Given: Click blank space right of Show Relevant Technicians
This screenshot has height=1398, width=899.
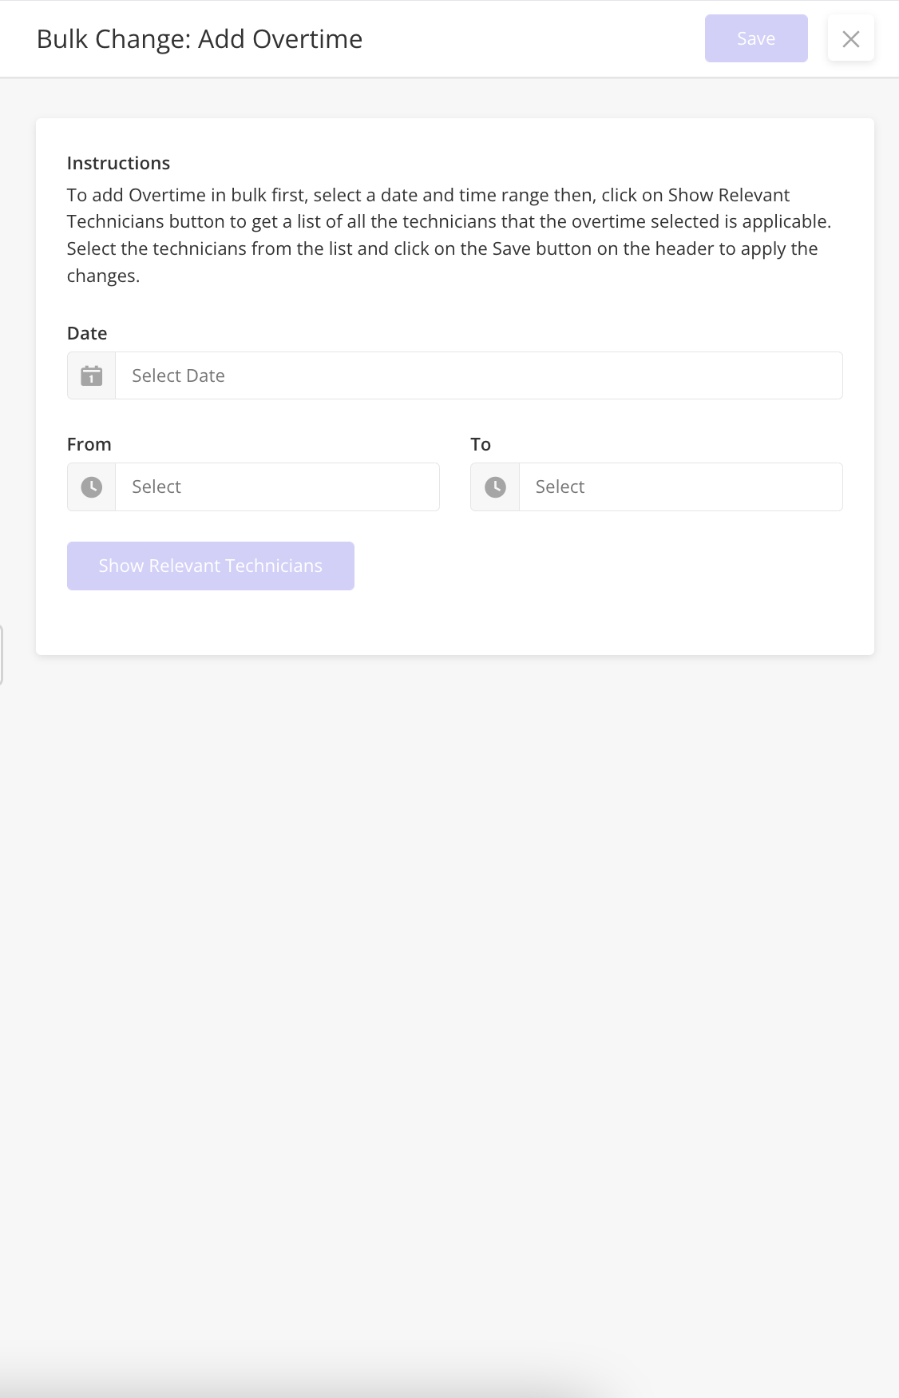Looking at the screenshot, I should pyautogui.click(x=599, y=566).
